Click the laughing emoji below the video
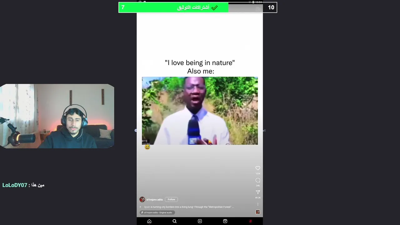The width and height of the screenshot is (400, 225). [x=147, y=147]
